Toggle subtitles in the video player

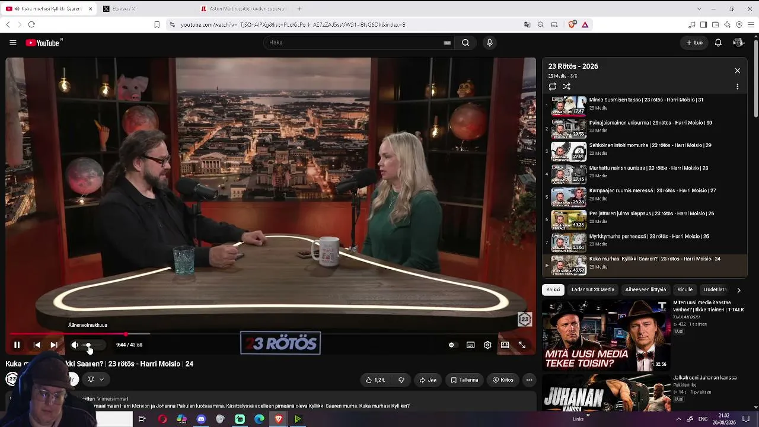pyautogui.click(x=470, y=345)
